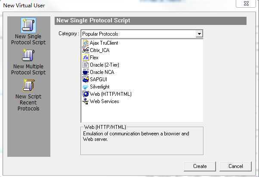
Task: Click the Web (HTTP/HTML) globe icon
Action: coord(85,94)
